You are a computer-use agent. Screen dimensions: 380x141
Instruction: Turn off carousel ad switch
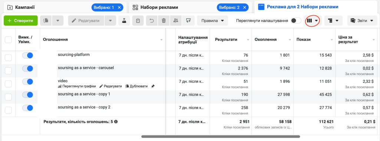(27, 69)
